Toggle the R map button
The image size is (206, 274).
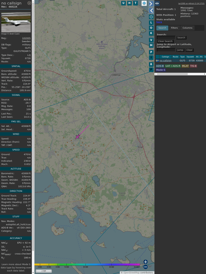click(x=151, y=64)
